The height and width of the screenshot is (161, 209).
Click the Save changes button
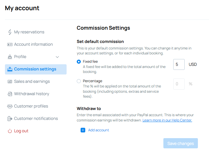point(181,143)
